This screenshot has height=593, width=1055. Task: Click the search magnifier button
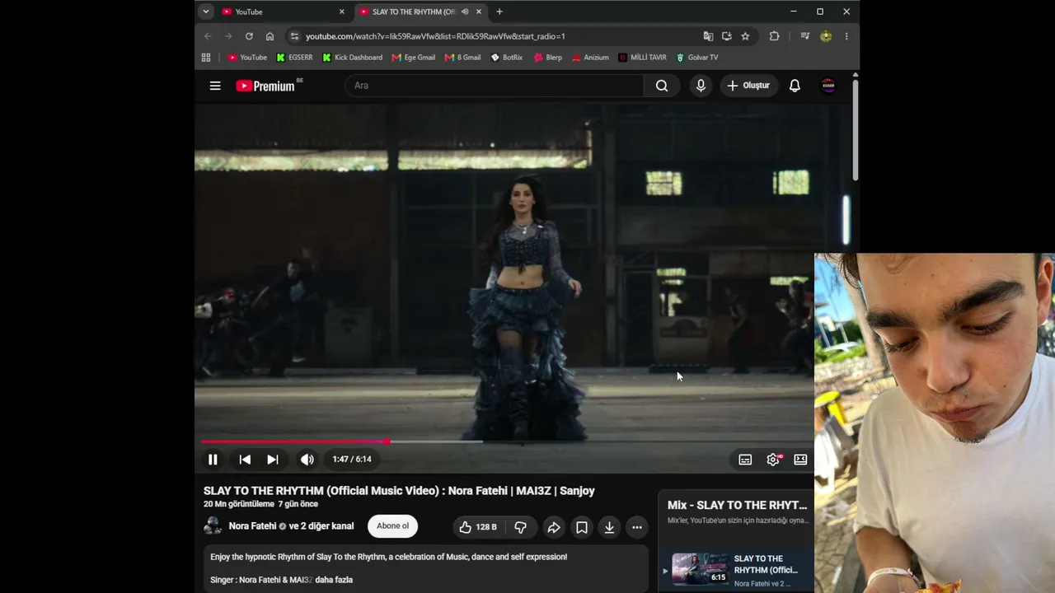[x=662, y=86]
